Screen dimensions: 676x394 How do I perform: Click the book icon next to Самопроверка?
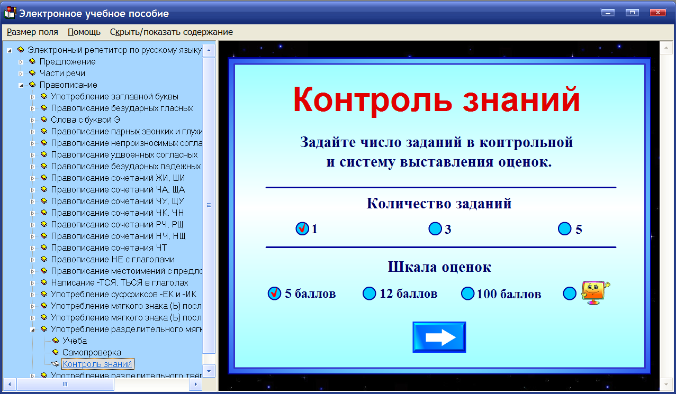[x=55, y=352]
